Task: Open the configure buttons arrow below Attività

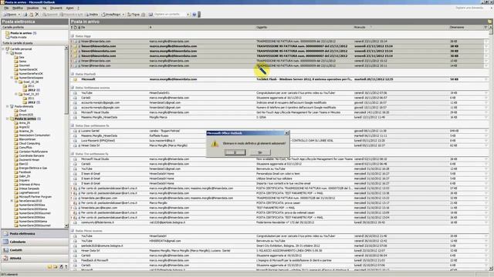Action: (x=66, y=267)
